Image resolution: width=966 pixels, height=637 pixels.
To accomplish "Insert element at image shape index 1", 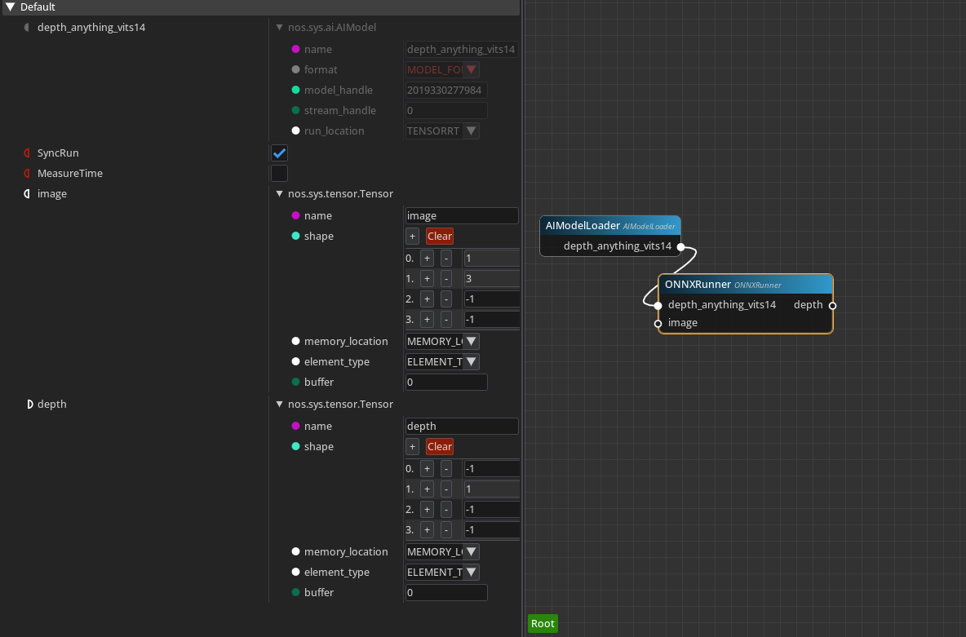I will 427,278.
